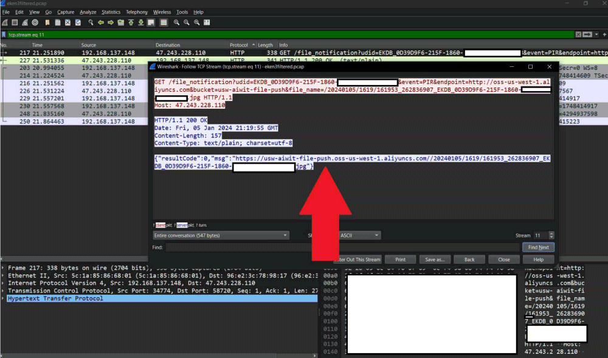608x358 pixels.
Task: Open the Statistics menu
Action: tap(111, 12)
